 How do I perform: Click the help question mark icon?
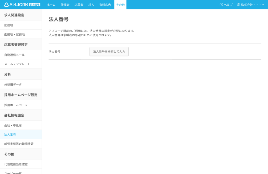tap(221, 5)
